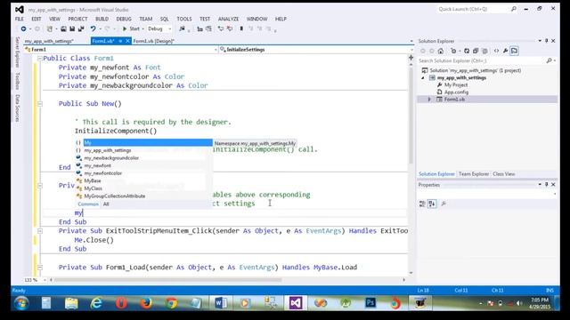
Task: Click the Alphabetical sort icon in Properties
Action: pos(432,204)
